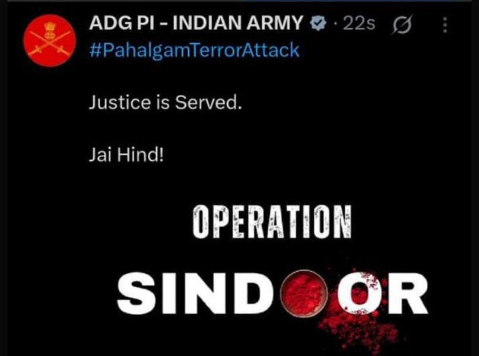Click the OPERATION title in the image

tap(272, 222)
